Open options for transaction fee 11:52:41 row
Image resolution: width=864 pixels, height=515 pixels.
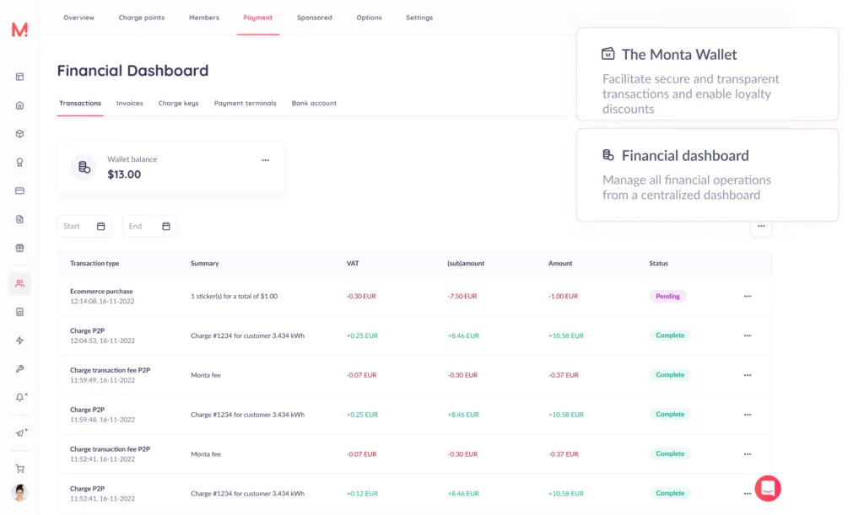748,454
